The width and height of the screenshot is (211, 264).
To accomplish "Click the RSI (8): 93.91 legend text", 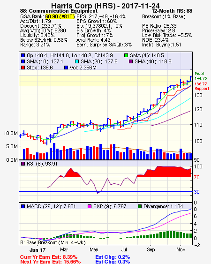I will click(x=42, y=164).
